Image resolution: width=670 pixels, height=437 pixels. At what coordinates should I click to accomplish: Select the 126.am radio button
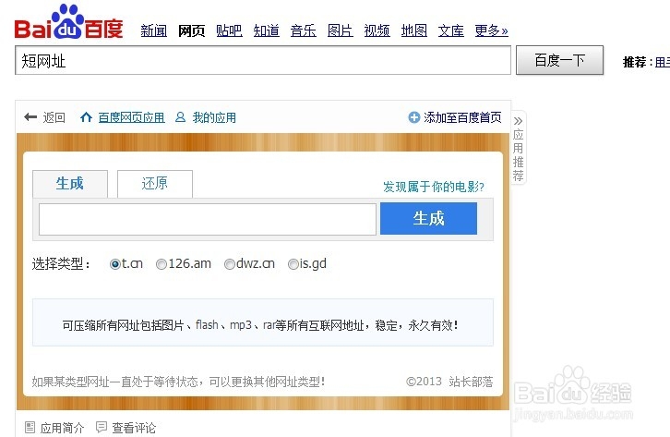pos(162,264)
